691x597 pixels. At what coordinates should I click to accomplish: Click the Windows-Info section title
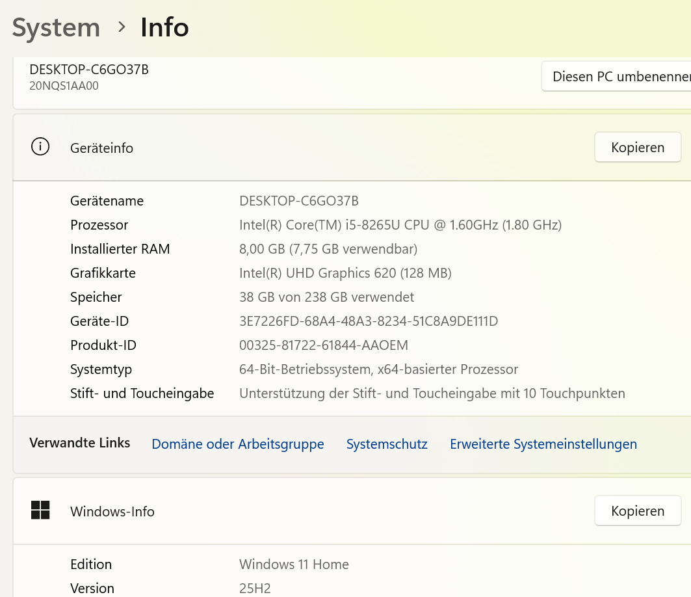click(x=112, y=511)
